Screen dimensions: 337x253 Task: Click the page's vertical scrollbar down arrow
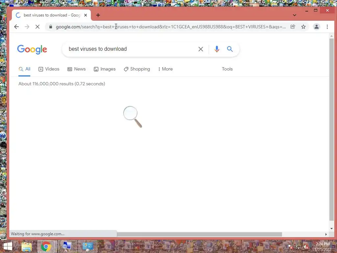pos(331,229)
